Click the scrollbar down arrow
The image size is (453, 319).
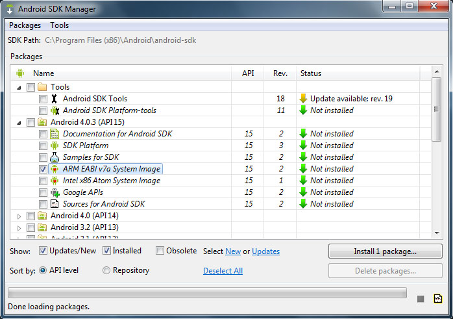tap(437, 233)
